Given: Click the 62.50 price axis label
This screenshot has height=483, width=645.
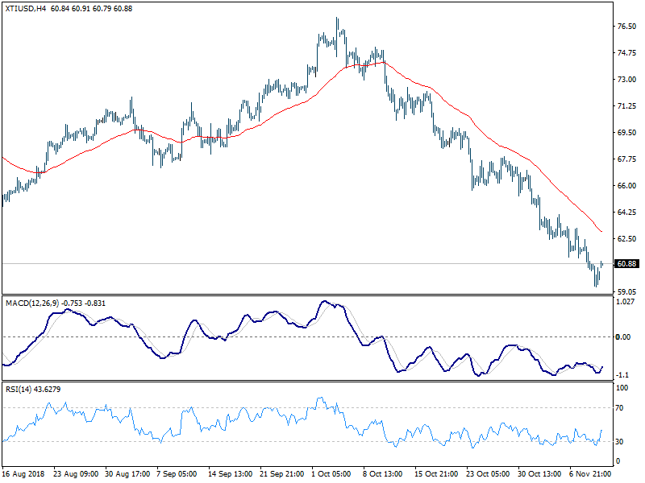Looking at the screenshot, I should tap(626, 238).
